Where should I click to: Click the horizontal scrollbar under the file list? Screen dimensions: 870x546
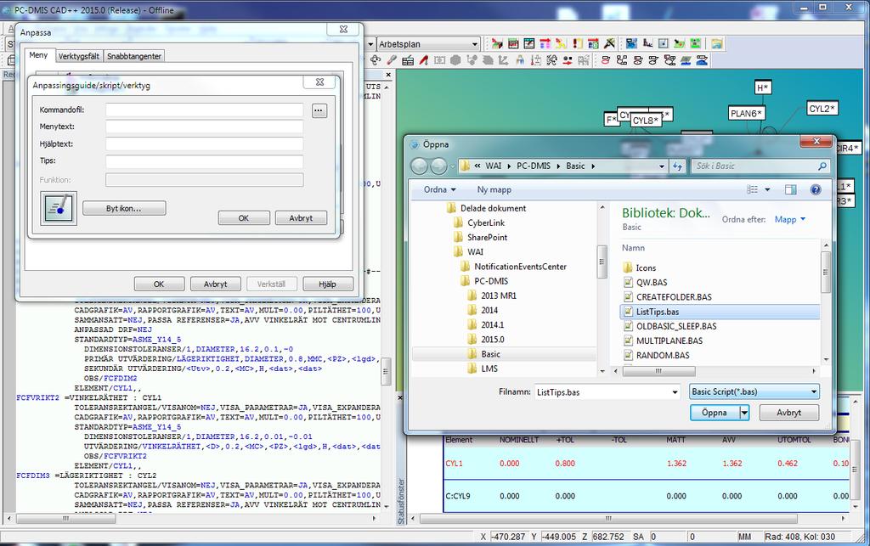658,371
